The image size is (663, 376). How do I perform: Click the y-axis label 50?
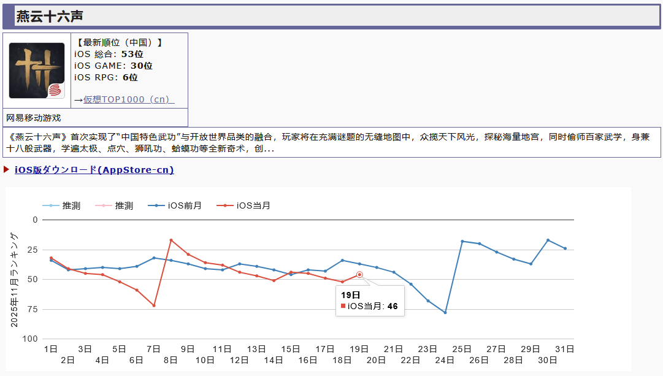33,279
